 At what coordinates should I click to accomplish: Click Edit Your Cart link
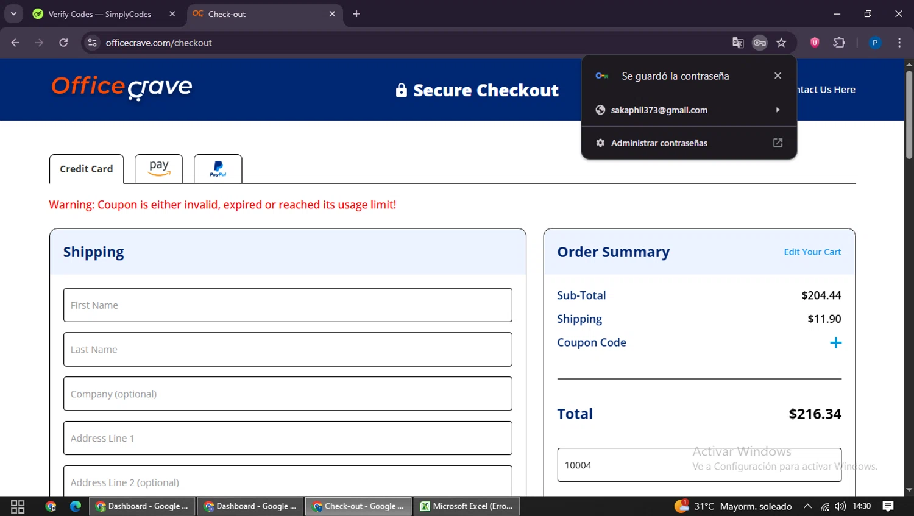pos(812,252)
